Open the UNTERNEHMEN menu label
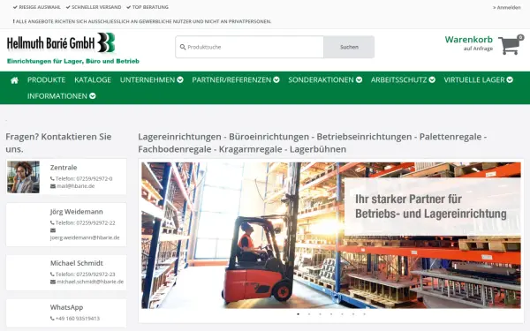 click(x=148, y=79)
